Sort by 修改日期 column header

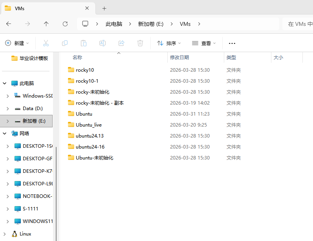pos(179,57)
